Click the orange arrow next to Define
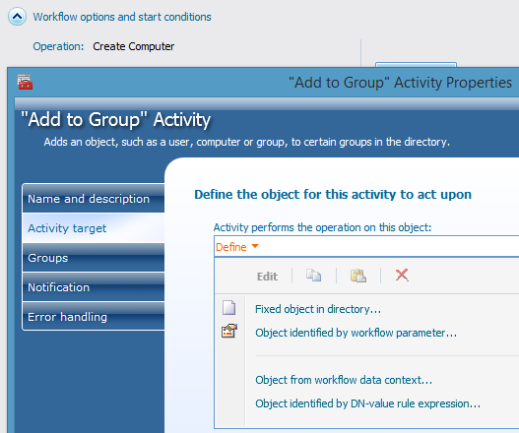 tap(255, 246)
